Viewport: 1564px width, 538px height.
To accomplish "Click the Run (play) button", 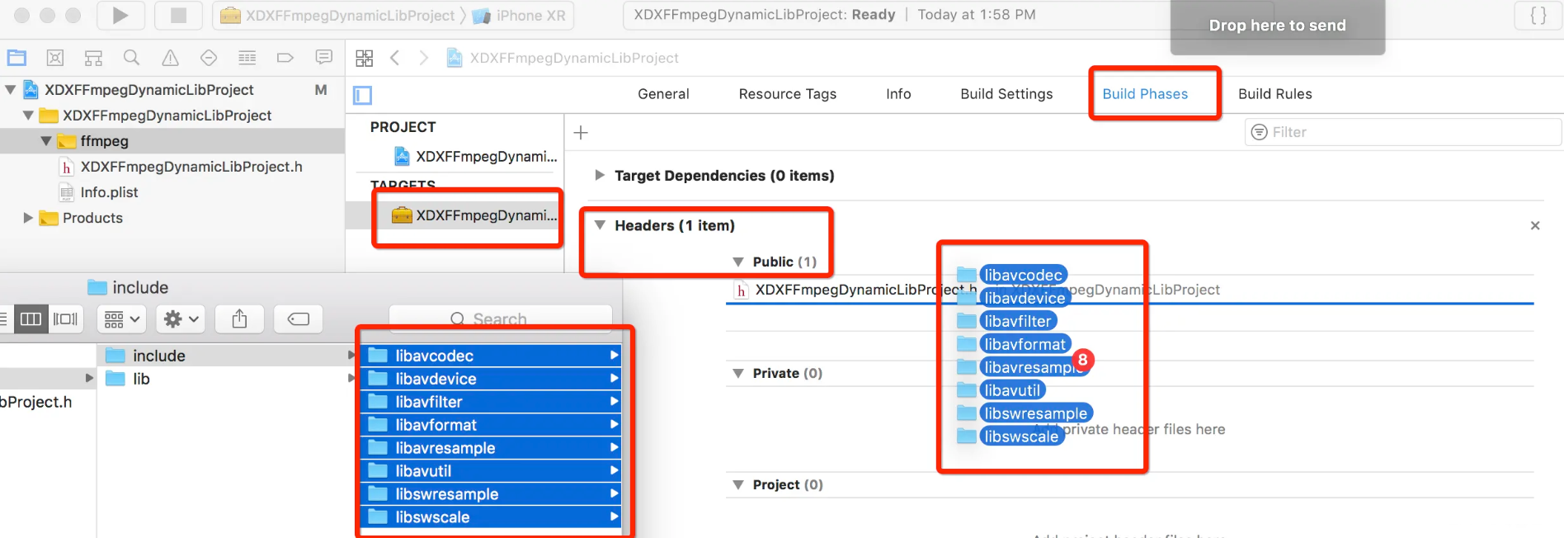I will [120, 15].
